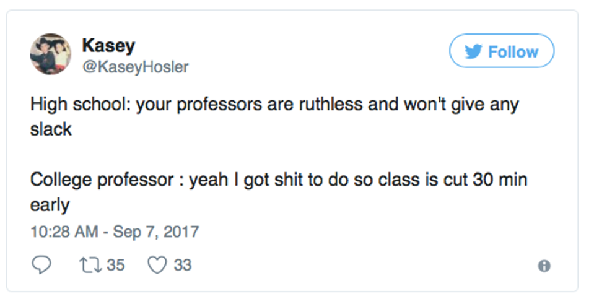Click the word "early" in the tweet
Image resolution: width=607 pixels, height=299 pixels.
[50, 206]
